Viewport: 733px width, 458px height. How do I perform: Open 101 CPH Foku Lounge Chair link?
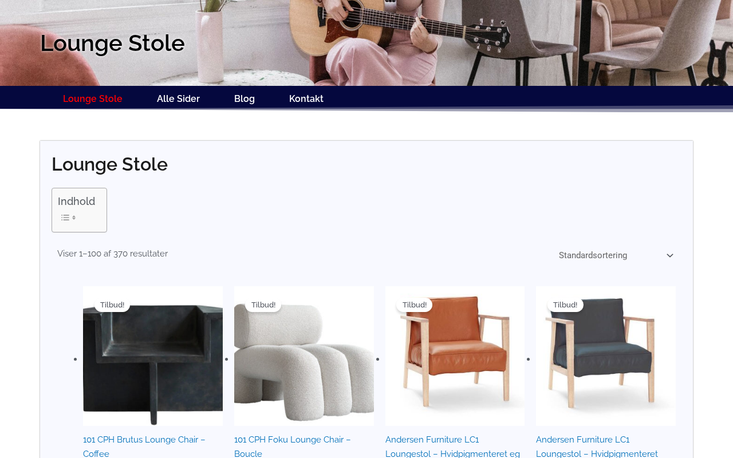coord(293,447)
